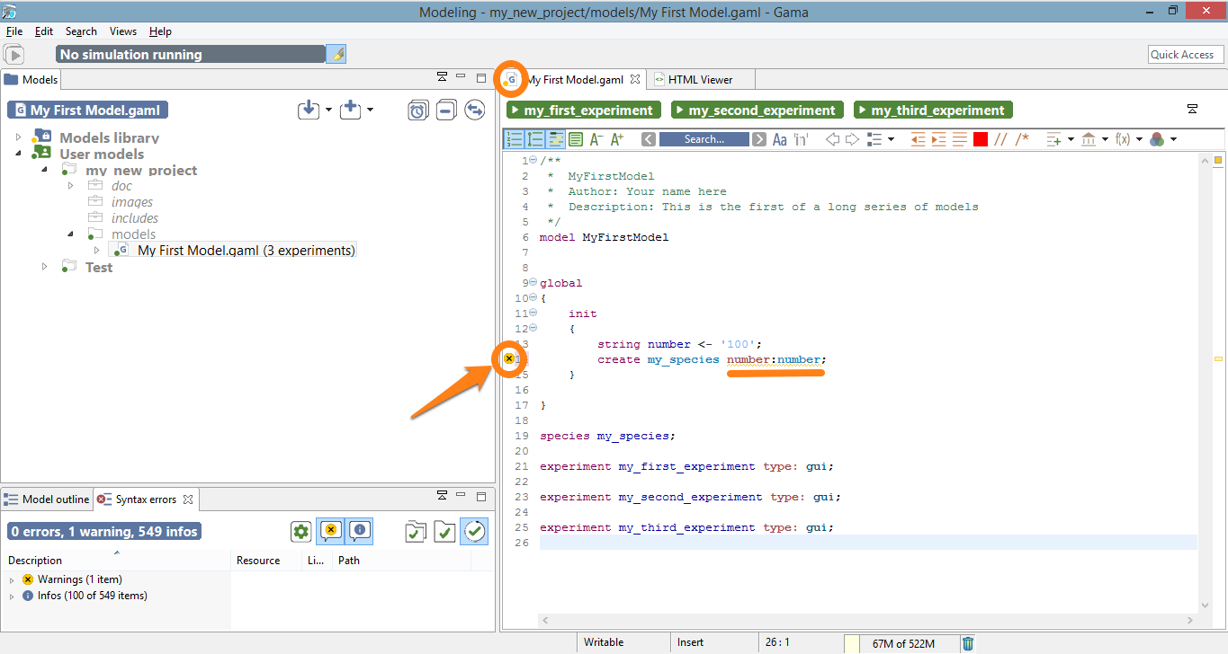
Task: Toggle continuous validation clock-check icon
Action: point(474,531)
